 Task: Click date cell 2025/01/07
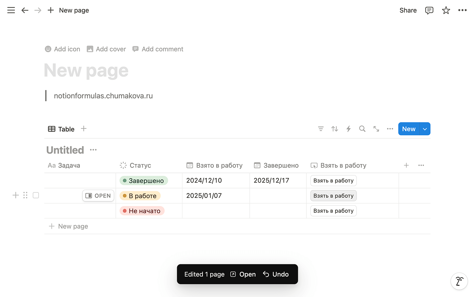point(204,196)
